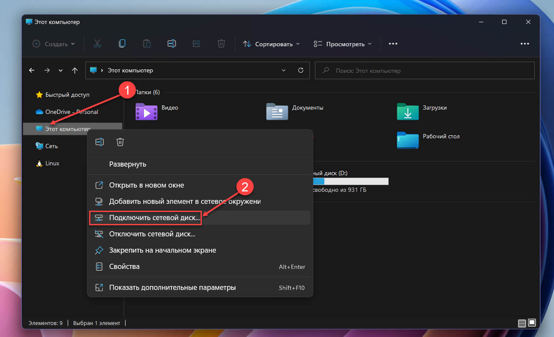This screenshot has height=337, width=554.
Task: Choose Свойства in context menu
Action: [200, 266]
